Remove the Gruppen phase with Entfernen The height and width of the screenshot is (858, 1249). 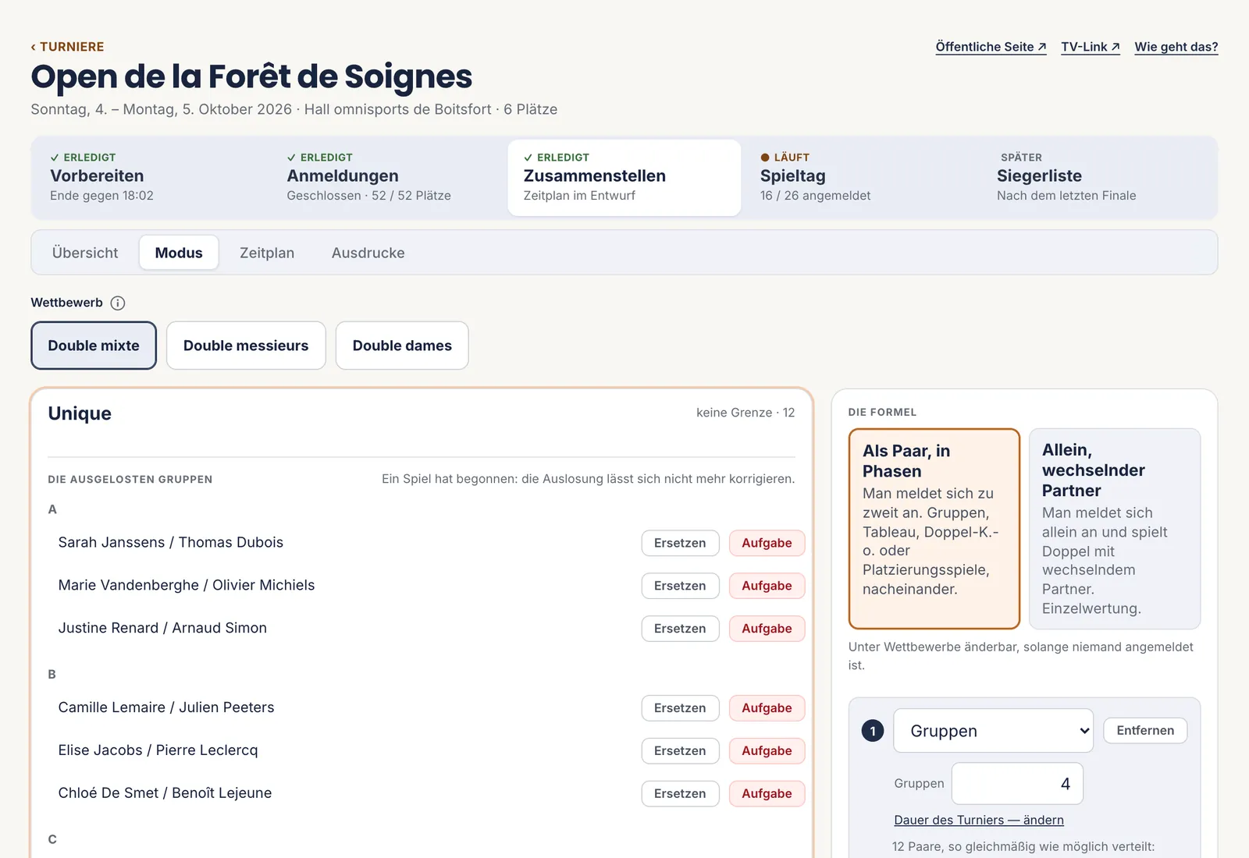tap(1145, 731)
